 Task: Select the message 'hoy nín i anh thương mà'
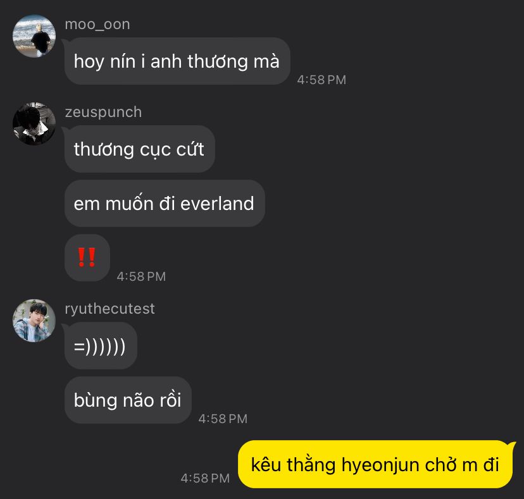click(177, 61)
